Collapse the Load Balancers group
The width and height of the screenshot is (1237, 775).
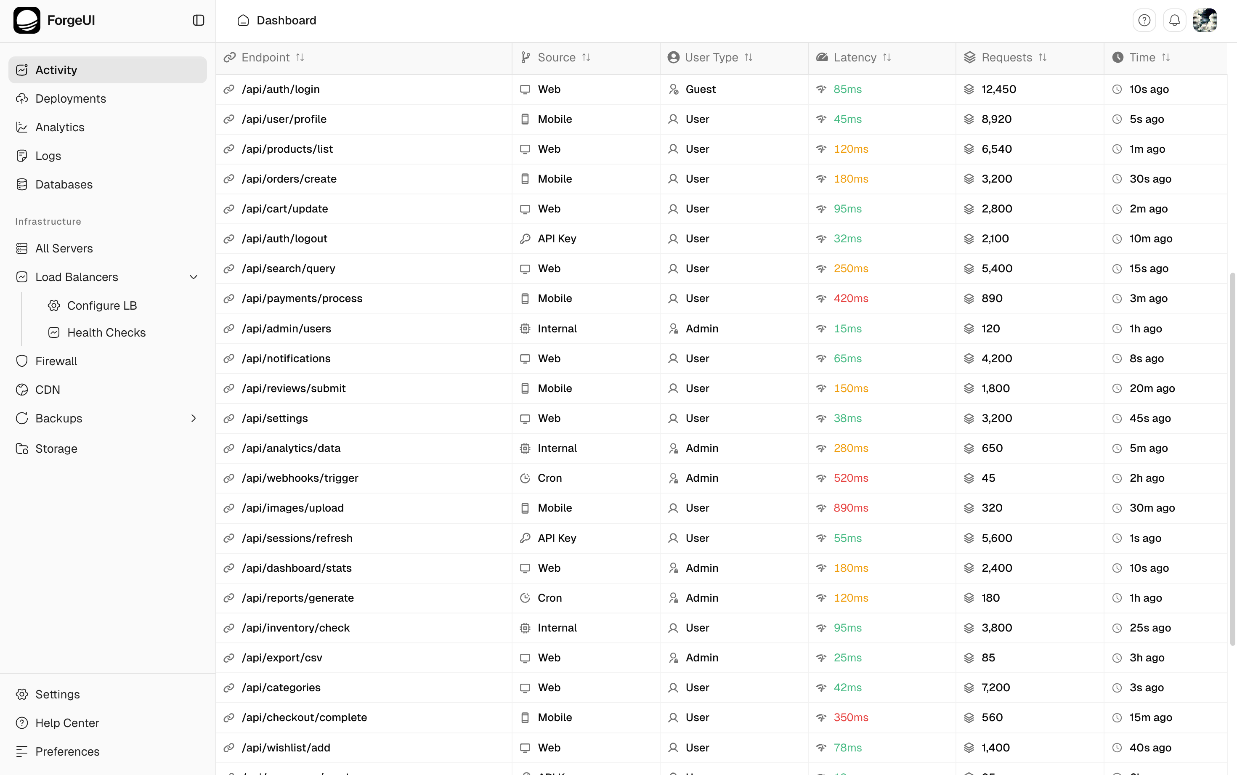pos(193,277)
